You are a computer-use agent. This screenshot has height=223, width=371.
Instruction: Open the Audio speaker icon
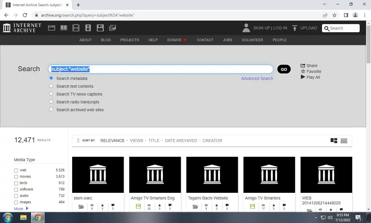pos(88,28)
